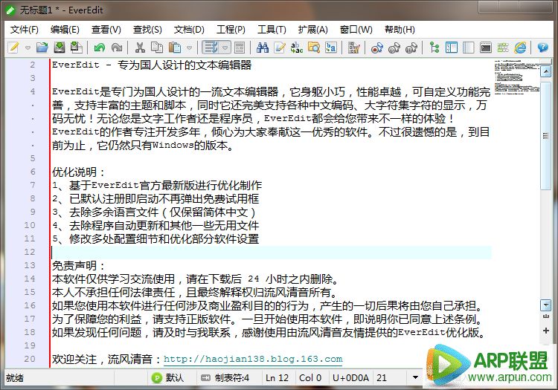
Task: Open a file with the folder icon
Action: 42,48
